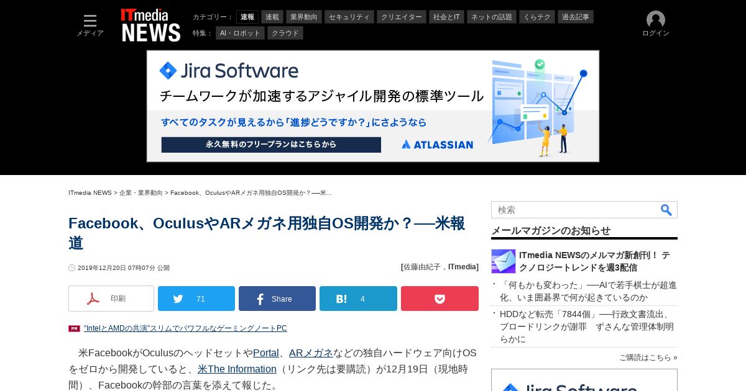Click the Hatena B! bookmark button
Screen dimensions: 746x391
[x=358, y=299]
